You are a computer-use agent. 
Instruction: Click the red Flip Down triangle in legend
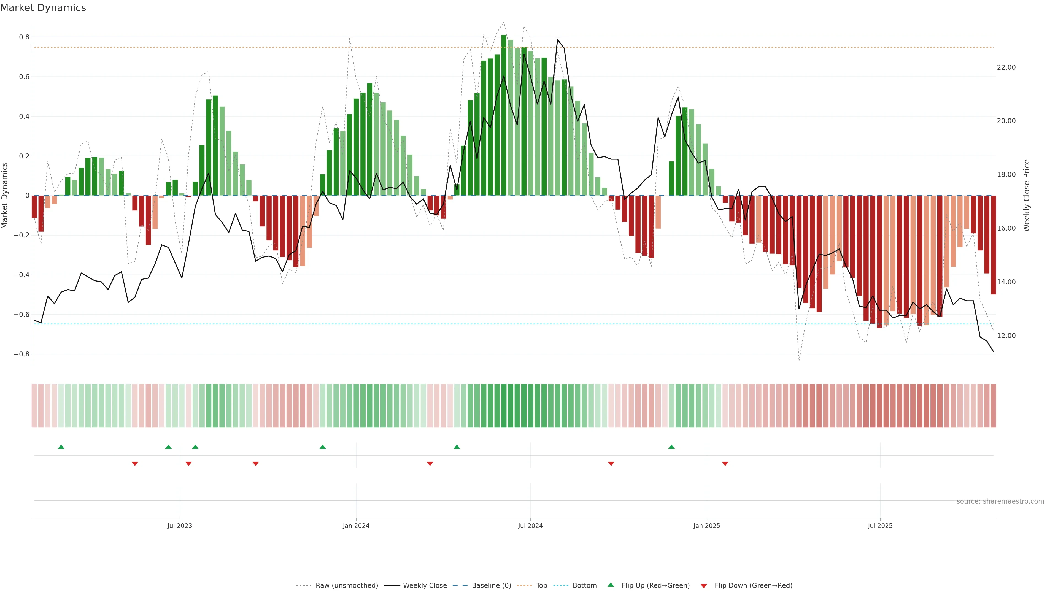704,586
